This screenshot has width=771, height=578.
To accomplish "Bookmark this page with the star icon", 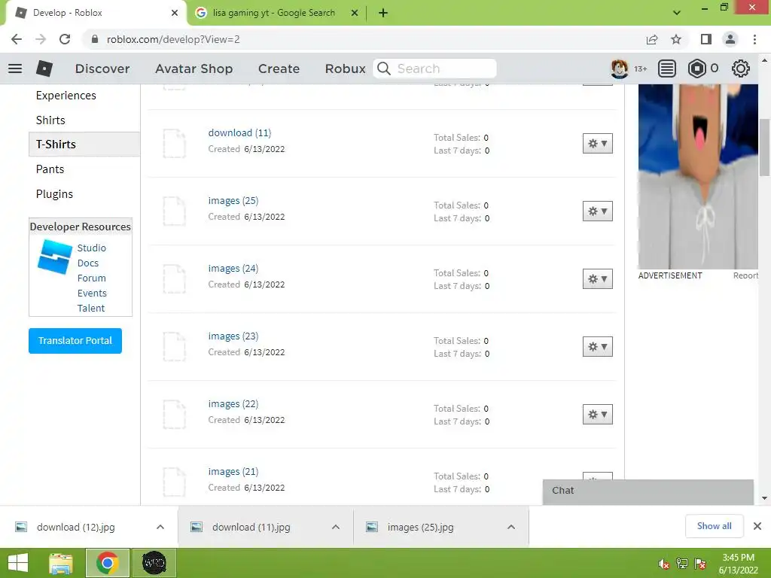I will click(x=676, y=39).
